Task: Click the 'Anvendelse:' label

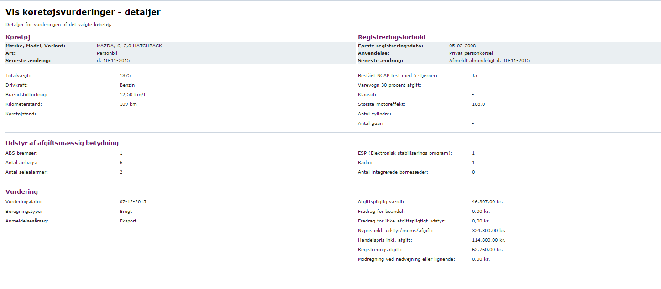Action: point(373,53)
